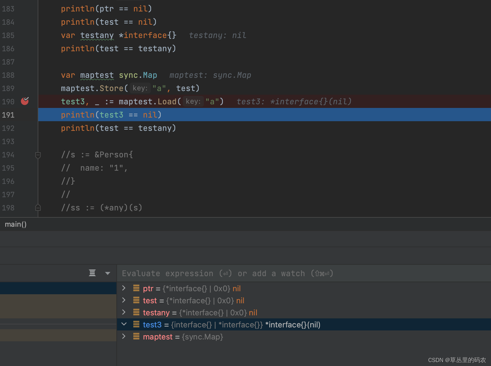Image resolution: width=491 pixels, height=366 pixels.
Task: Click the '//s := &Person{' comment line
Action: [x=97, y=155]
